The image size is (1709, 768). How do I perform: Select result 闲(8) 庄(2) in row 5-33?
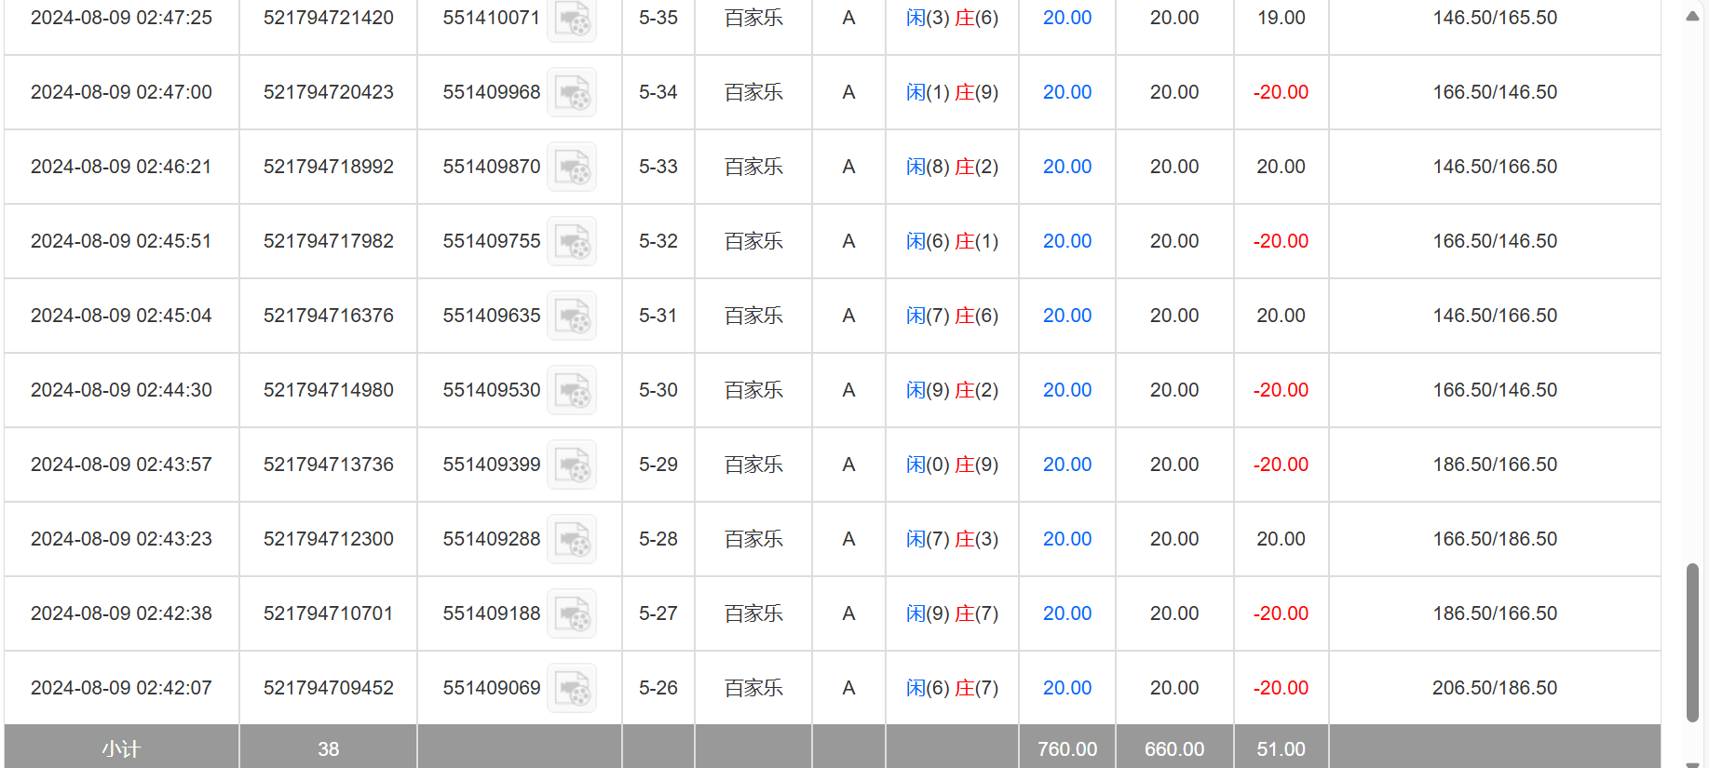[x=952, y=167]
